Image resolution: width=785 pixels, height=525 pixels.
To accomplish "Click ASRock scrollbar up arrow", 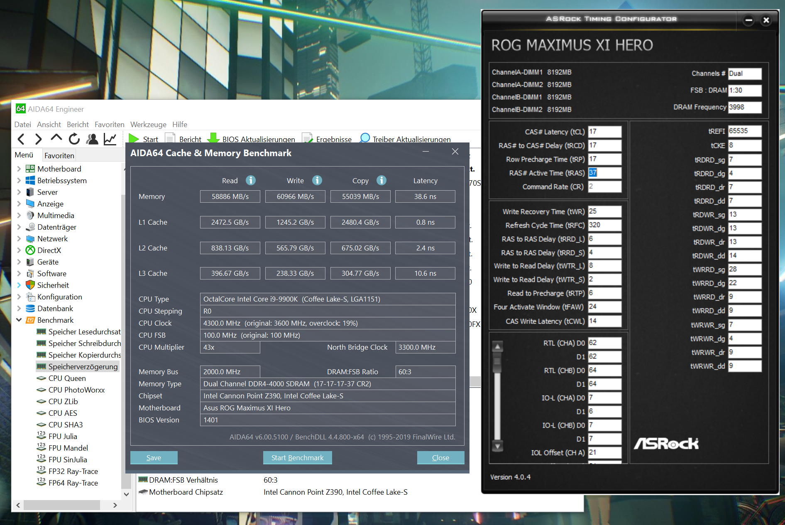I will click(x=497, y=346).
